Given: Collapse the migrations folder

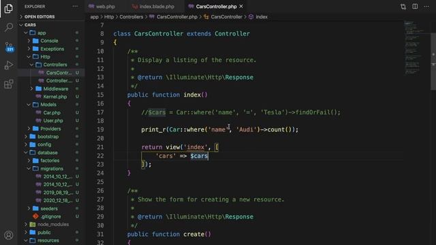Looking at the screenshot, I should 52,169.
